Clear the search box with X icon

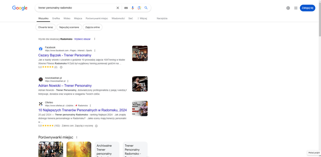(118, 8)
